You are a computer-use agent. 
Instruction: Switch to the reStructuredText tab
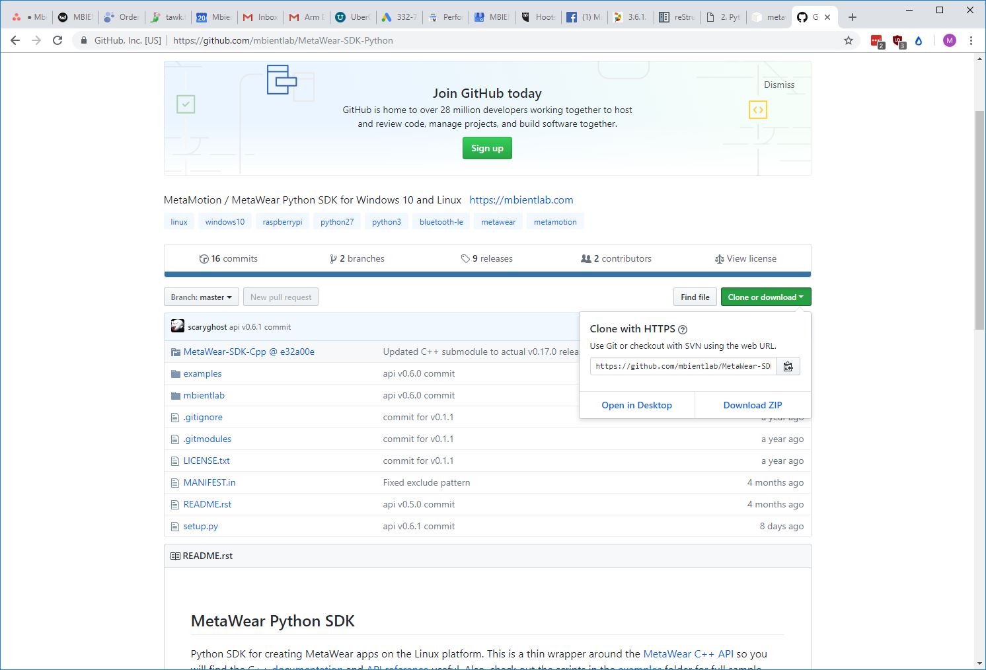point(677,17)
